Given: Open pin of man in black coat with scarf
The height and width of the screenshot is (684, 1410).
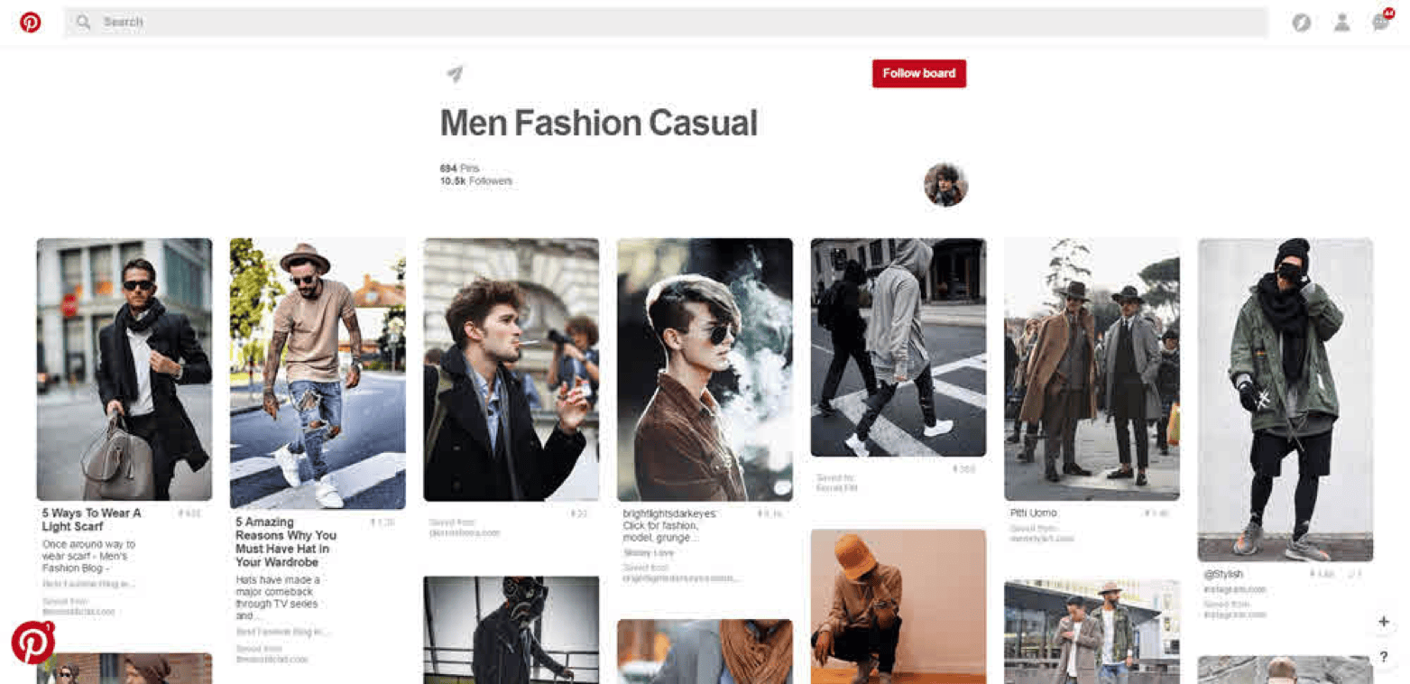Looking at the screenshot, I should (x=124, y=369).
